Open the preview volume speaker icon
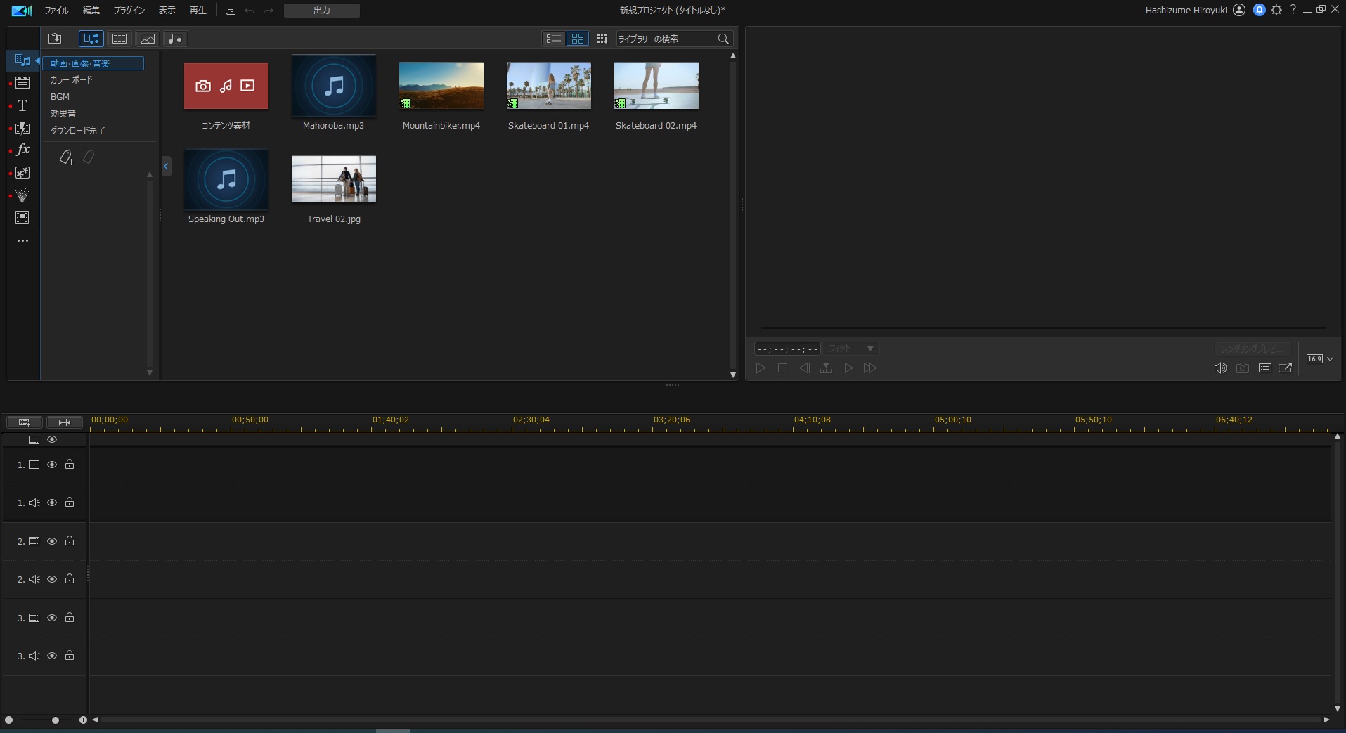 pos(1220,368)
